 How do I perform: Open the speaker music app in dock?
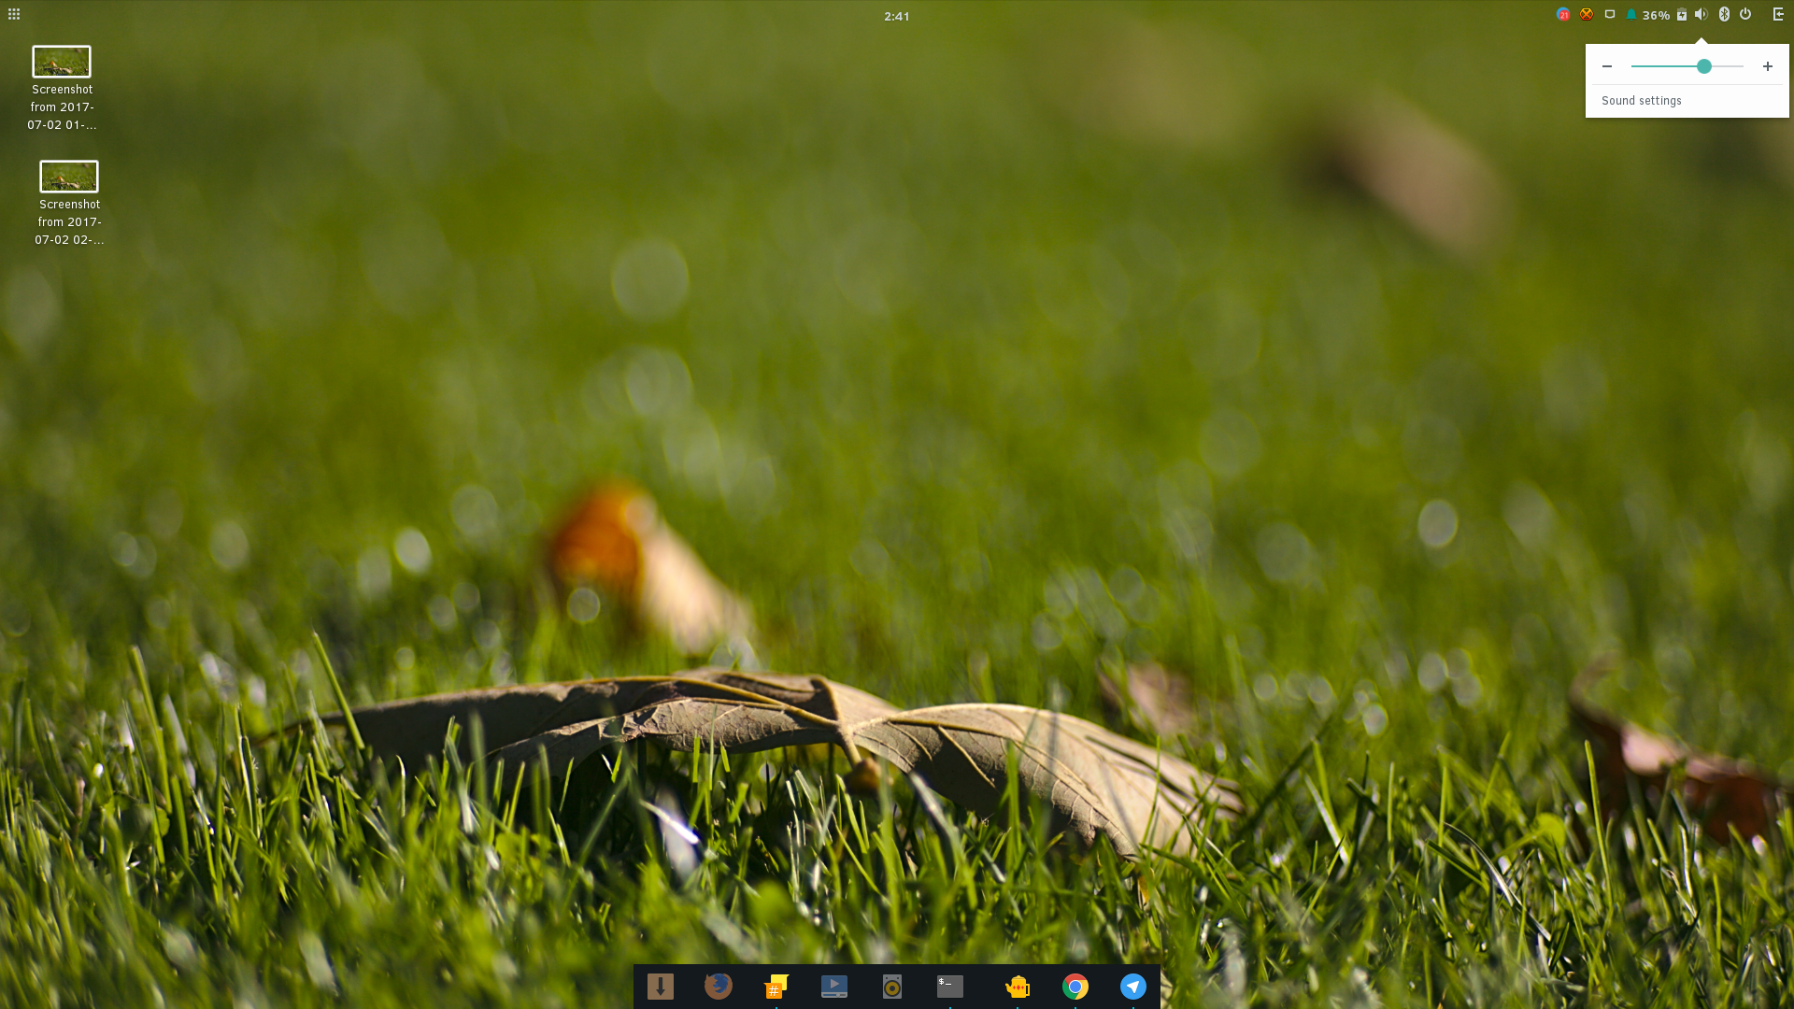point(892,987)
